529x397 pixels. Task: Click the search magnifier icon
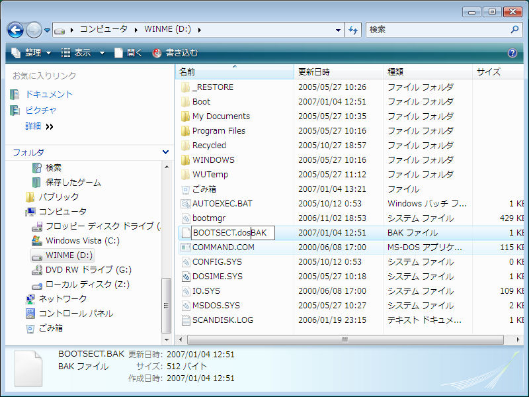(x=515, y=30)
